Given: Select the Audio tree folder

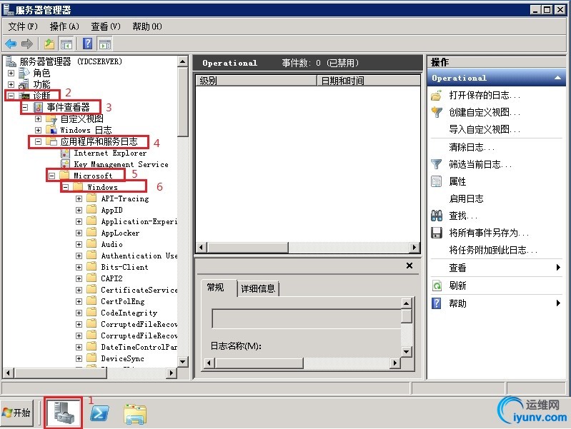Looking at the screenshot, I should pos(111,244).
